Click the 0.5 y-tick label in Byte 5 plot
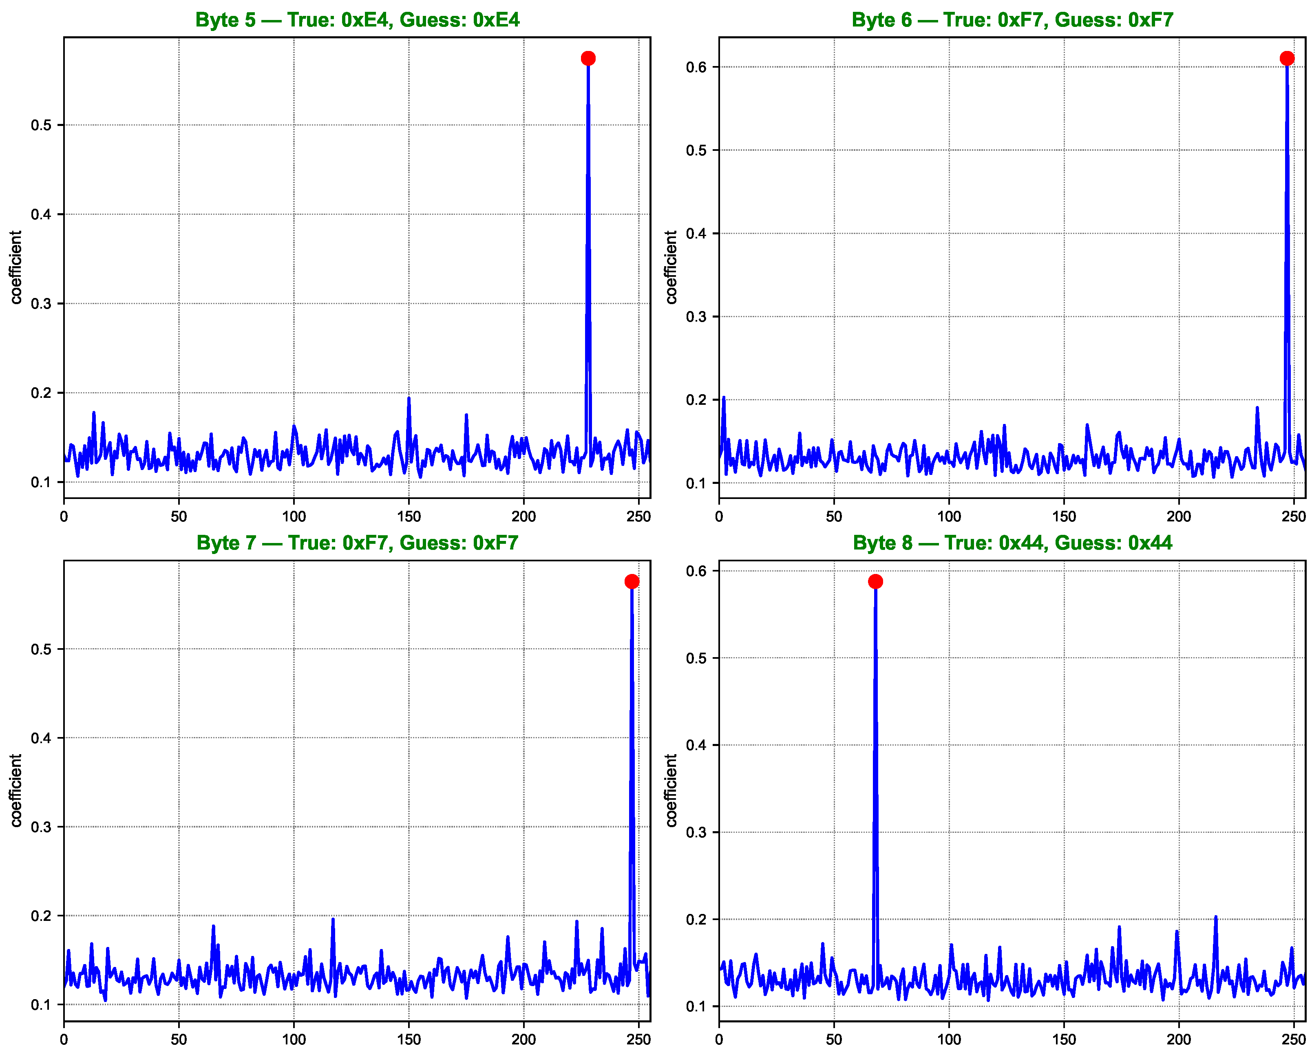Viewport: 1312px width, 1055px height. click(x=41, y=125)
